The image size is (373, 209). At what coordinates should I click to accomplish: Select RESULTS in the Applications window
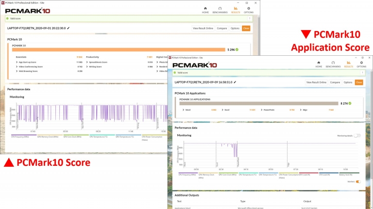349,64
